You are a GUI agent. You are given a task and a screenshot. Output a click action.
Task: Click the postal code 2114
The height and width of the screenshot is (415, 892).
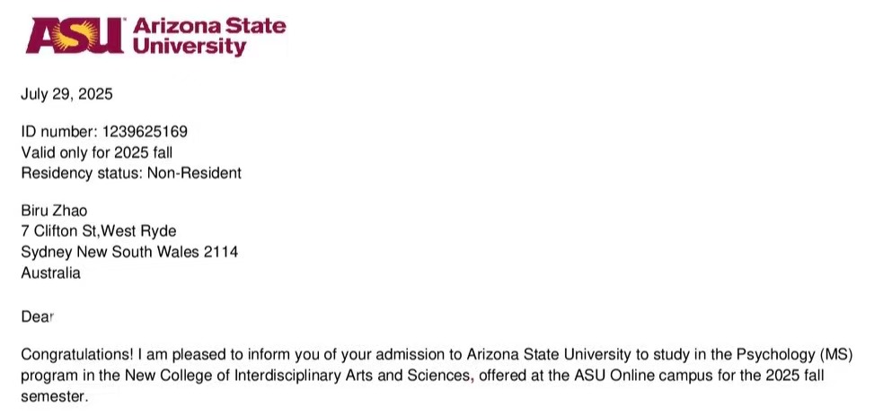point(220,252)
